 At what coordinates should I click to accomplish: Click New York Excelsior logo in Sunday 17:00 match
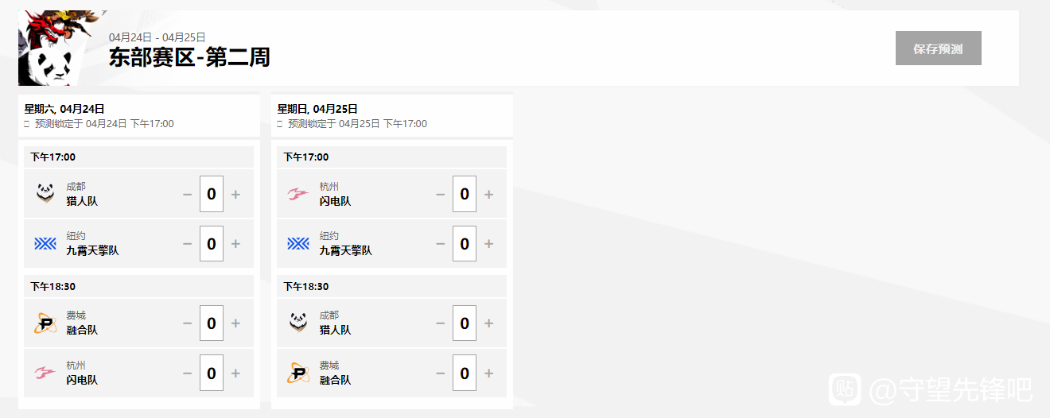point(298,243)
